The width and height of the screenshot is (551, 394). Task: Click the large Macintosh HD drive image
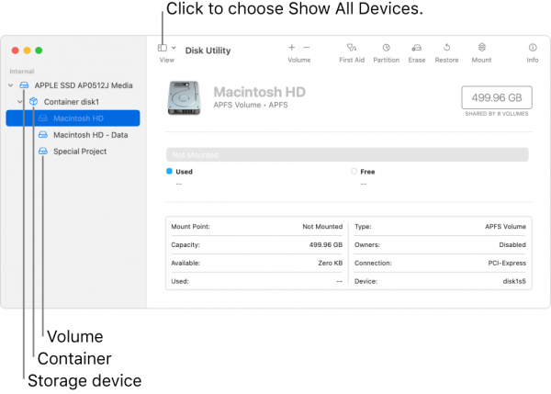[x=185, y=97]
